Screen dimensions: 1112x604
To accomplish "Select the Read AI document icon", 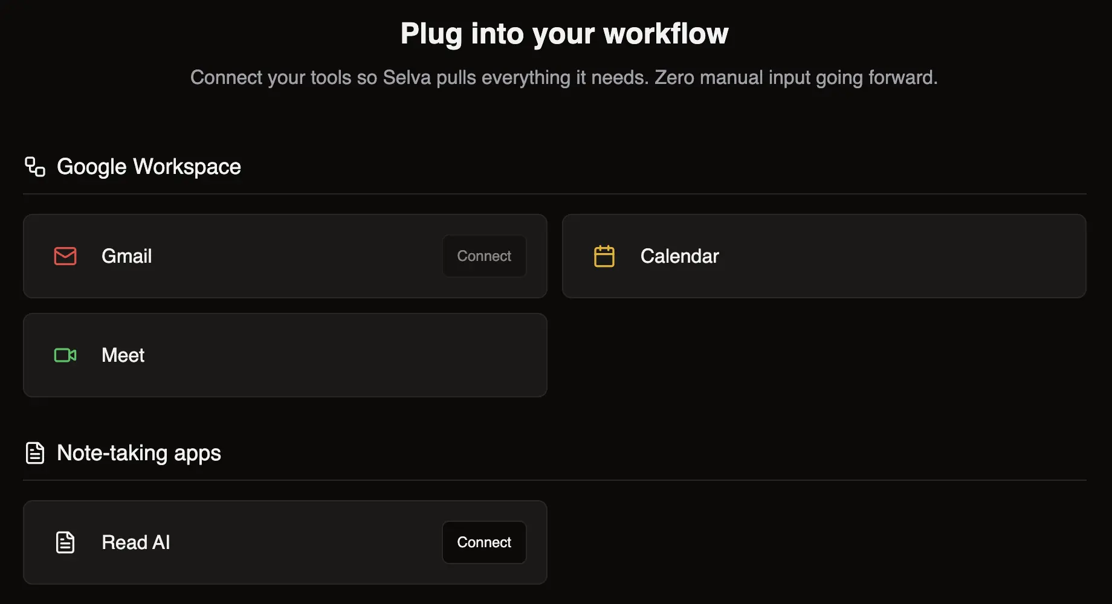I will (65, 542).
